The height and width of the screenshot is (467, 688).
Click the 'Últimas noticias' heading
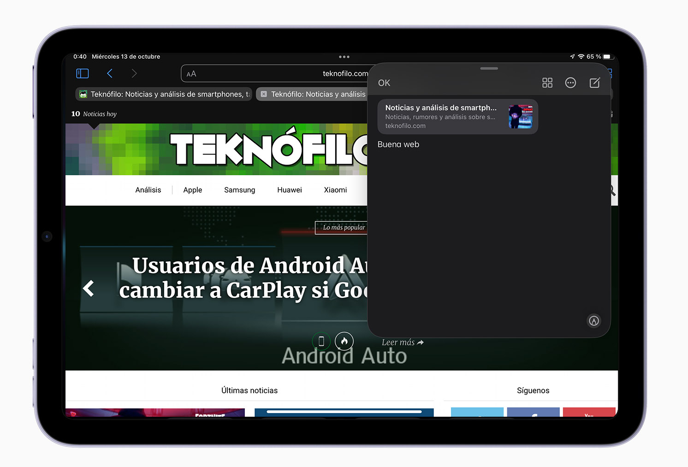pyautogui.click(x=249, y=390)
